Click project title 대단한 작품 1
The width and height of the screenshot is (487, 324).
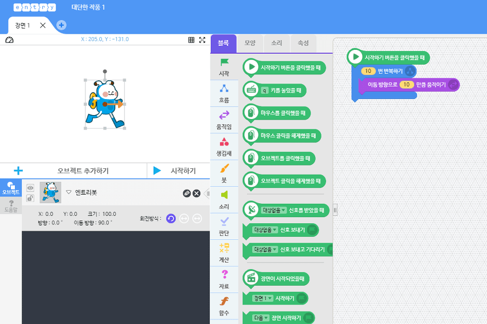click(x=88, y=7)
